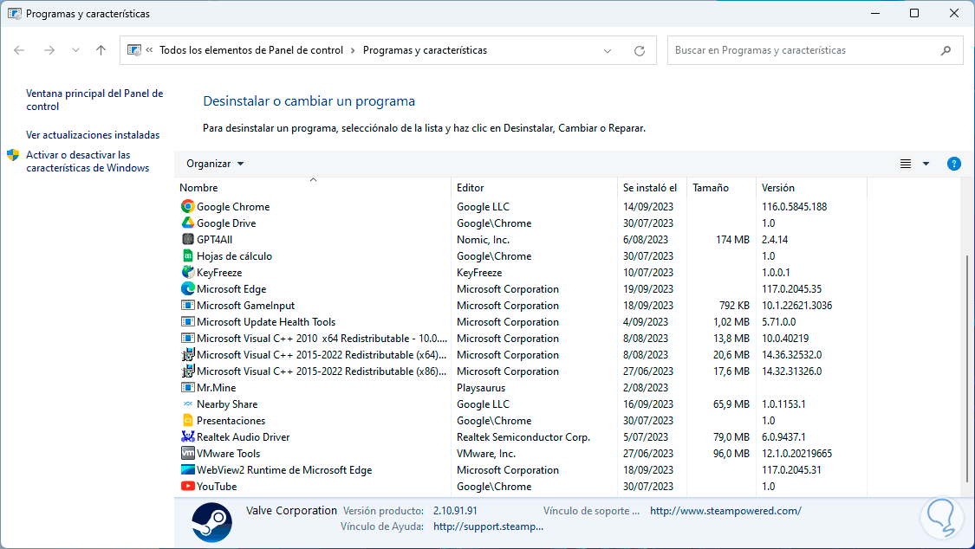The height and width of the screenshot is (549, 975).
Task: Click the WebView2 Runtime icon
Action: (188, 469)
